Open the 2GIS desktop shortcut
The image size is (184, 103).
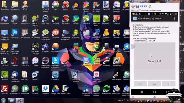[x=25, y=5]
